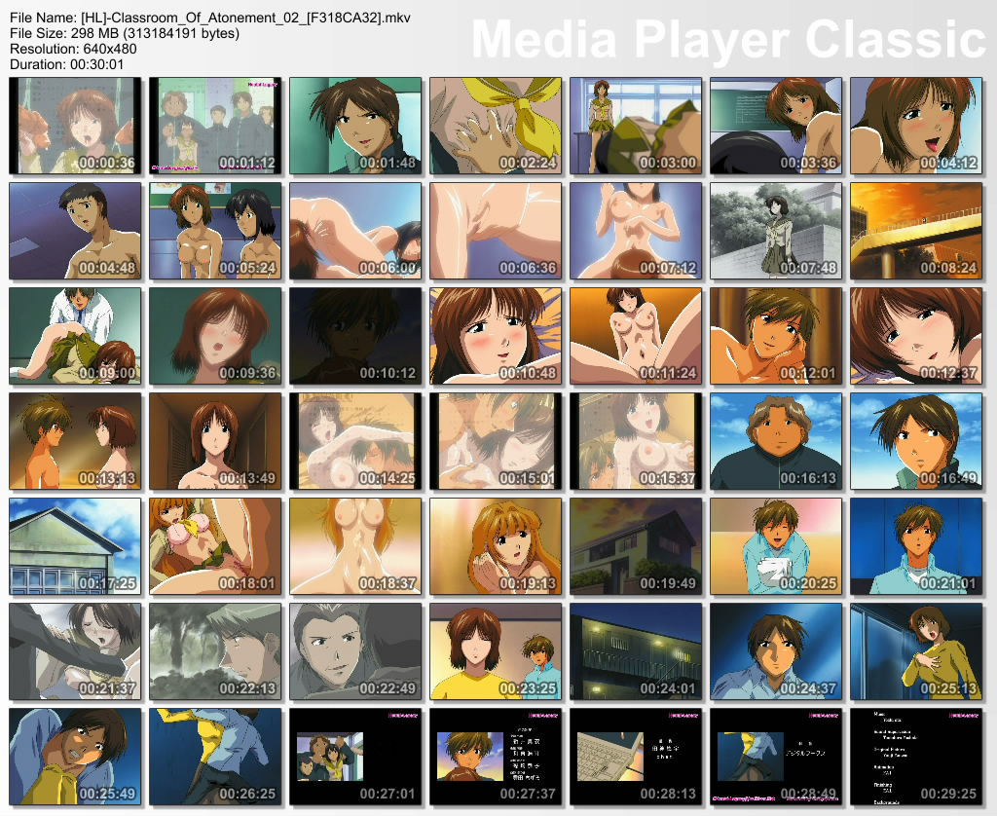The width and height of the screenshot is (997, 816).
Task: Pick the frame marked 00:07:48
Action: pyautogui.click(x=776, y=231)
